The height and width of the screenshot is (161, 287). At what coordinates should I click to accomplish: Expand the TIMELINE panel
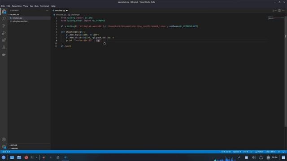[x=14, y=148]
